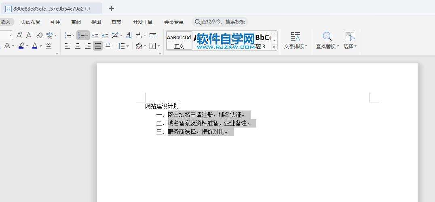The width and height of the screenshot is (435, 202).
Task: Open the 会员专享 tab
Action: pyautogui.click(x=174, y=22)
